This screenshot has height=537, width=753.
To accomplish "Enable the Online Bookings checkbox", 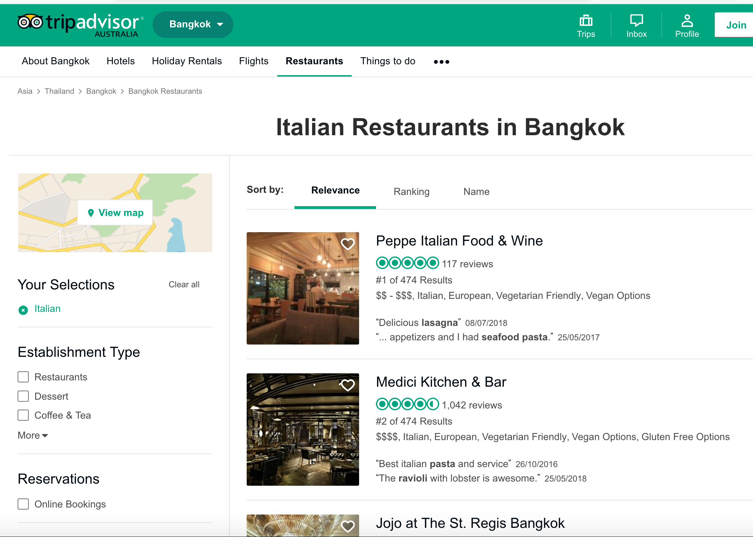I will point(23,504).
